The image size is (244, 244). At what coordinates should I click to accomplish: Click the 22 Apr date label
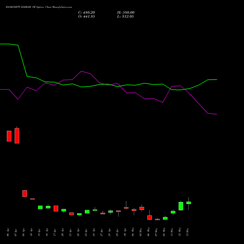point(79,232)
